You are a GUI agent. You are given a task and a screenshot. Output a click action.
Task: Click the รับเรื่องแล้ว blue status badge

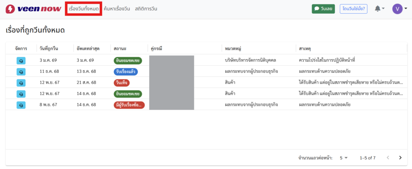point(126,72)
